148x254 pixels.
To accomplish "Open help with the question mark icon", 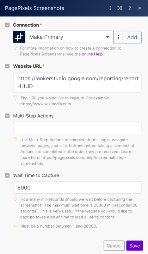I will [x=130, y=8].
